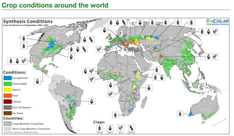Pick the dark red Failure legend swatch
234x136 pixels.
7,101
